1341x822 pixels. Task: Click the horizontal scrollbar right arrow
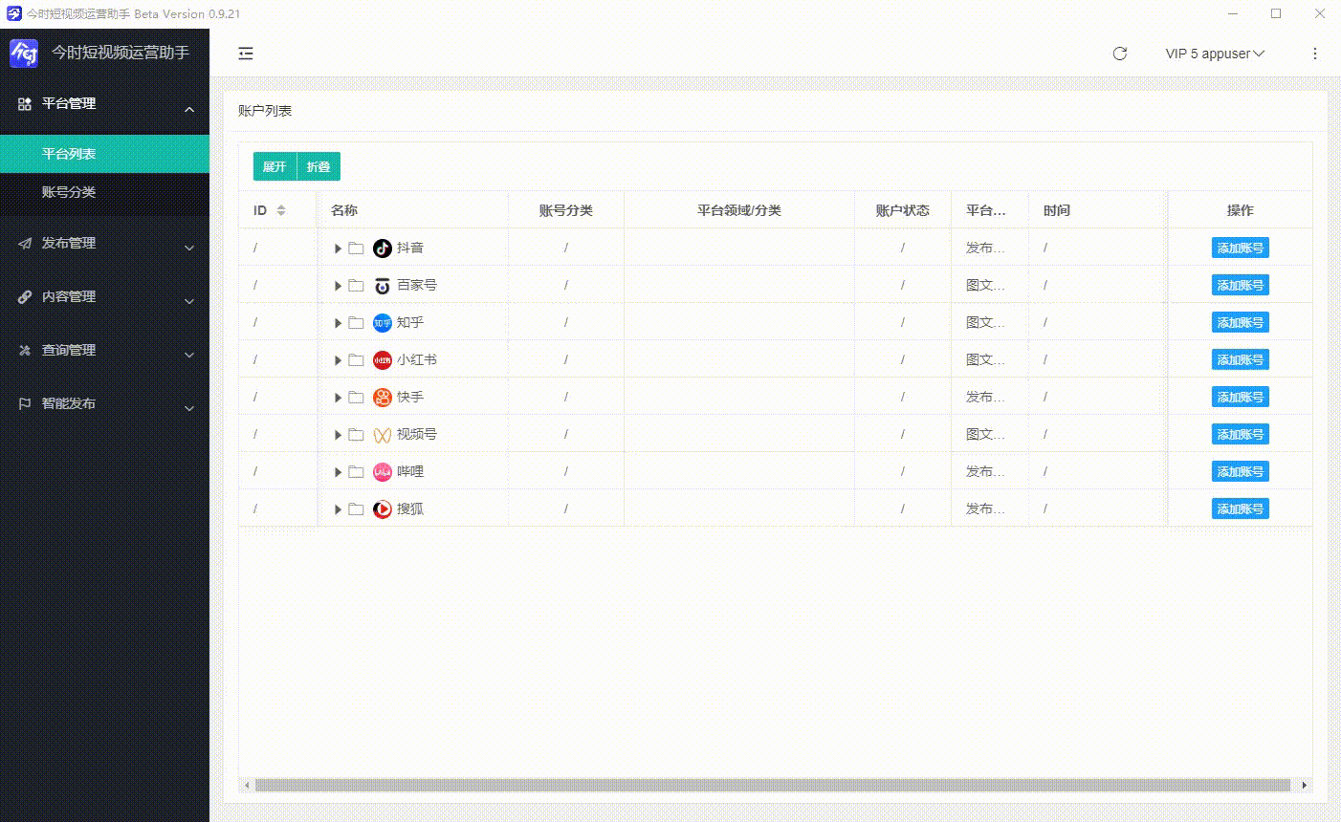tap(1304, 786)
